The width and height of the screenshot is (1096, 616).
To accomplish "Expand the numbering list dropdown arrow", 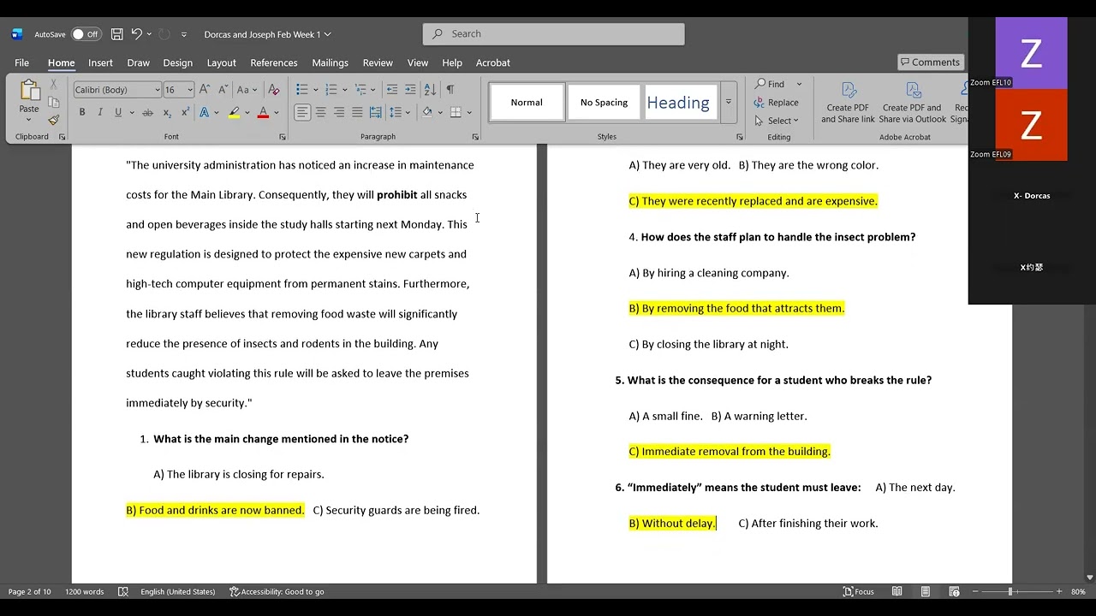I will click(x=345, y=90).
